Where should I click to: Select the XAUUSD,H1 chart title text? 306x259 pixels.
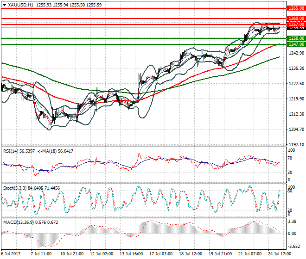tap(21, 5)
